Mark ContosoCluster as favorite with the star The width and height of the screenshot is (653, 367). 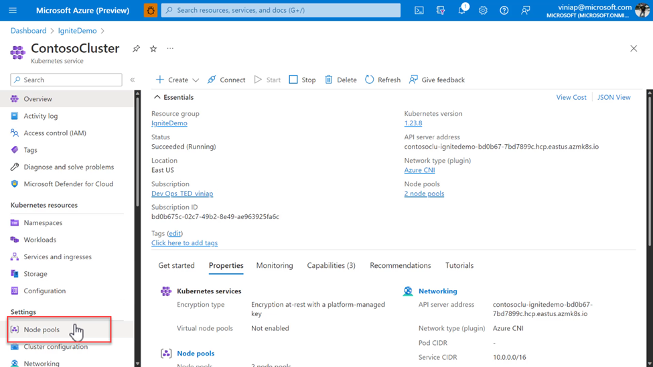tap(153, 49)
